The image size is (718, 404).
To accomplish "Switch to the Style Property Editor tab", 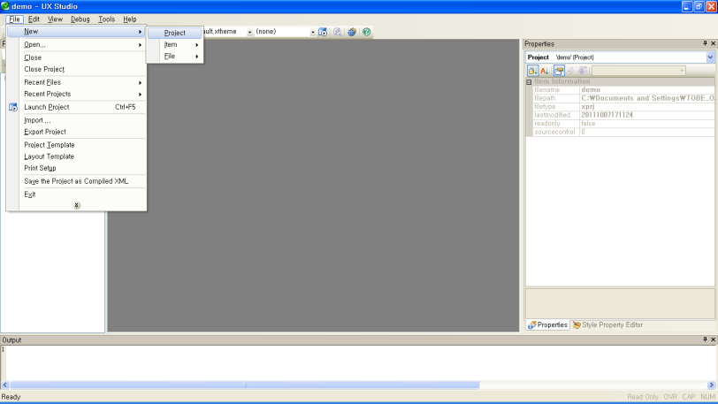I will tap(607, 324).
